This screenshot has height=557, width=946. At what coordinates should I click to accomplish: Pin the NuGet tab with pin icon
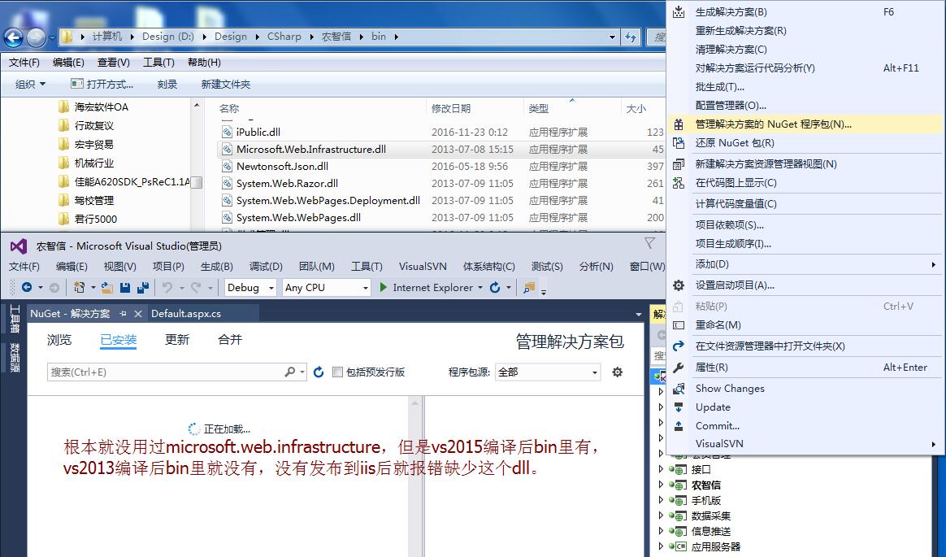pyautogui.click(x=123, y=314)
